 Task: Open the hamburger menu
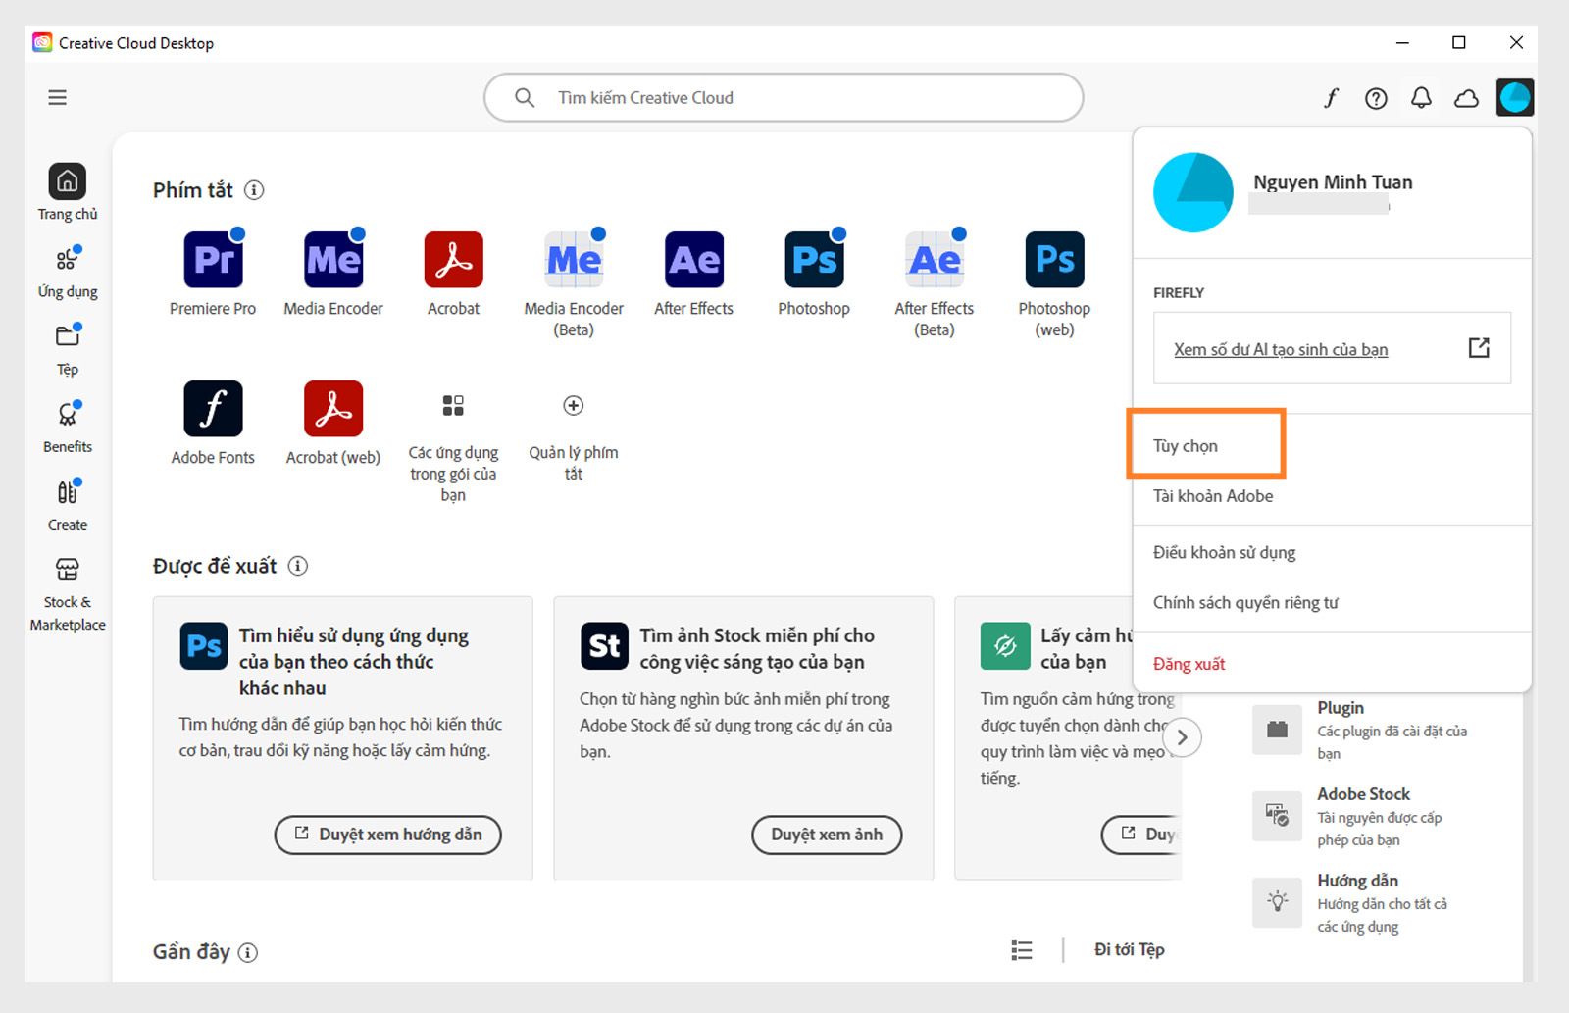[57, 97]
